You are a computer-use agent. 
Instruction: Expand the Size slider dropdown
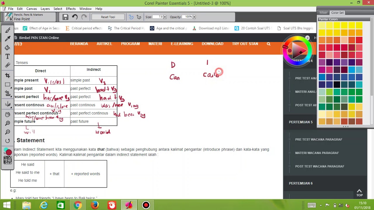coord(165,17)
